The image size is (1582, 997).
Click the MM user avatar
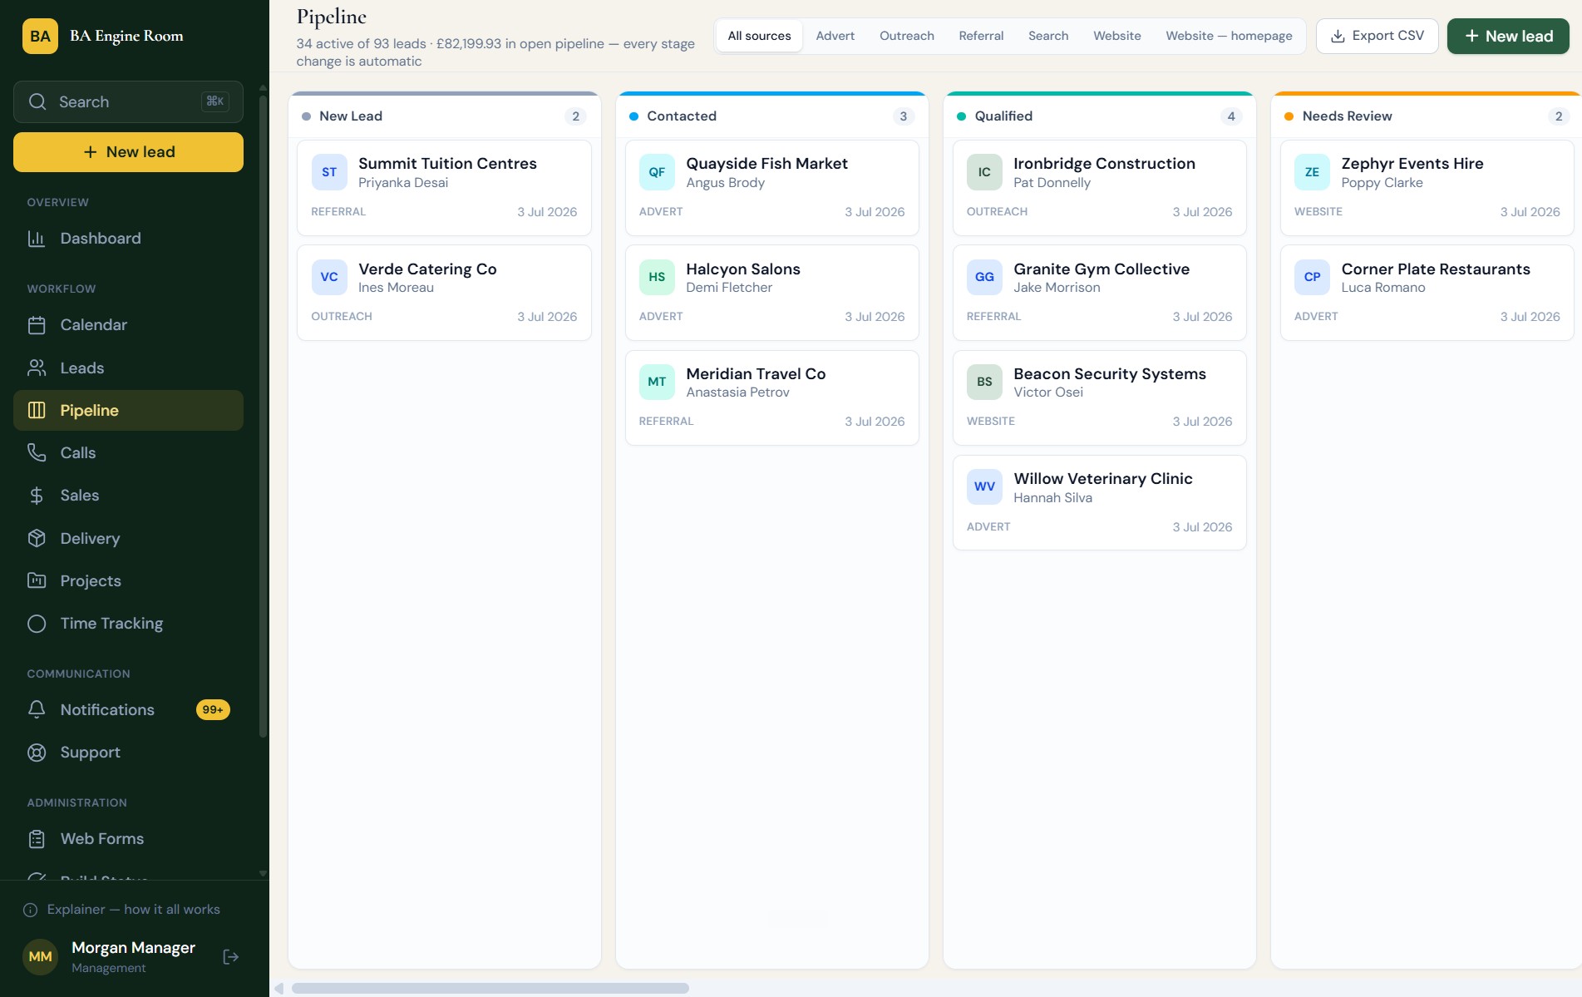40,957
